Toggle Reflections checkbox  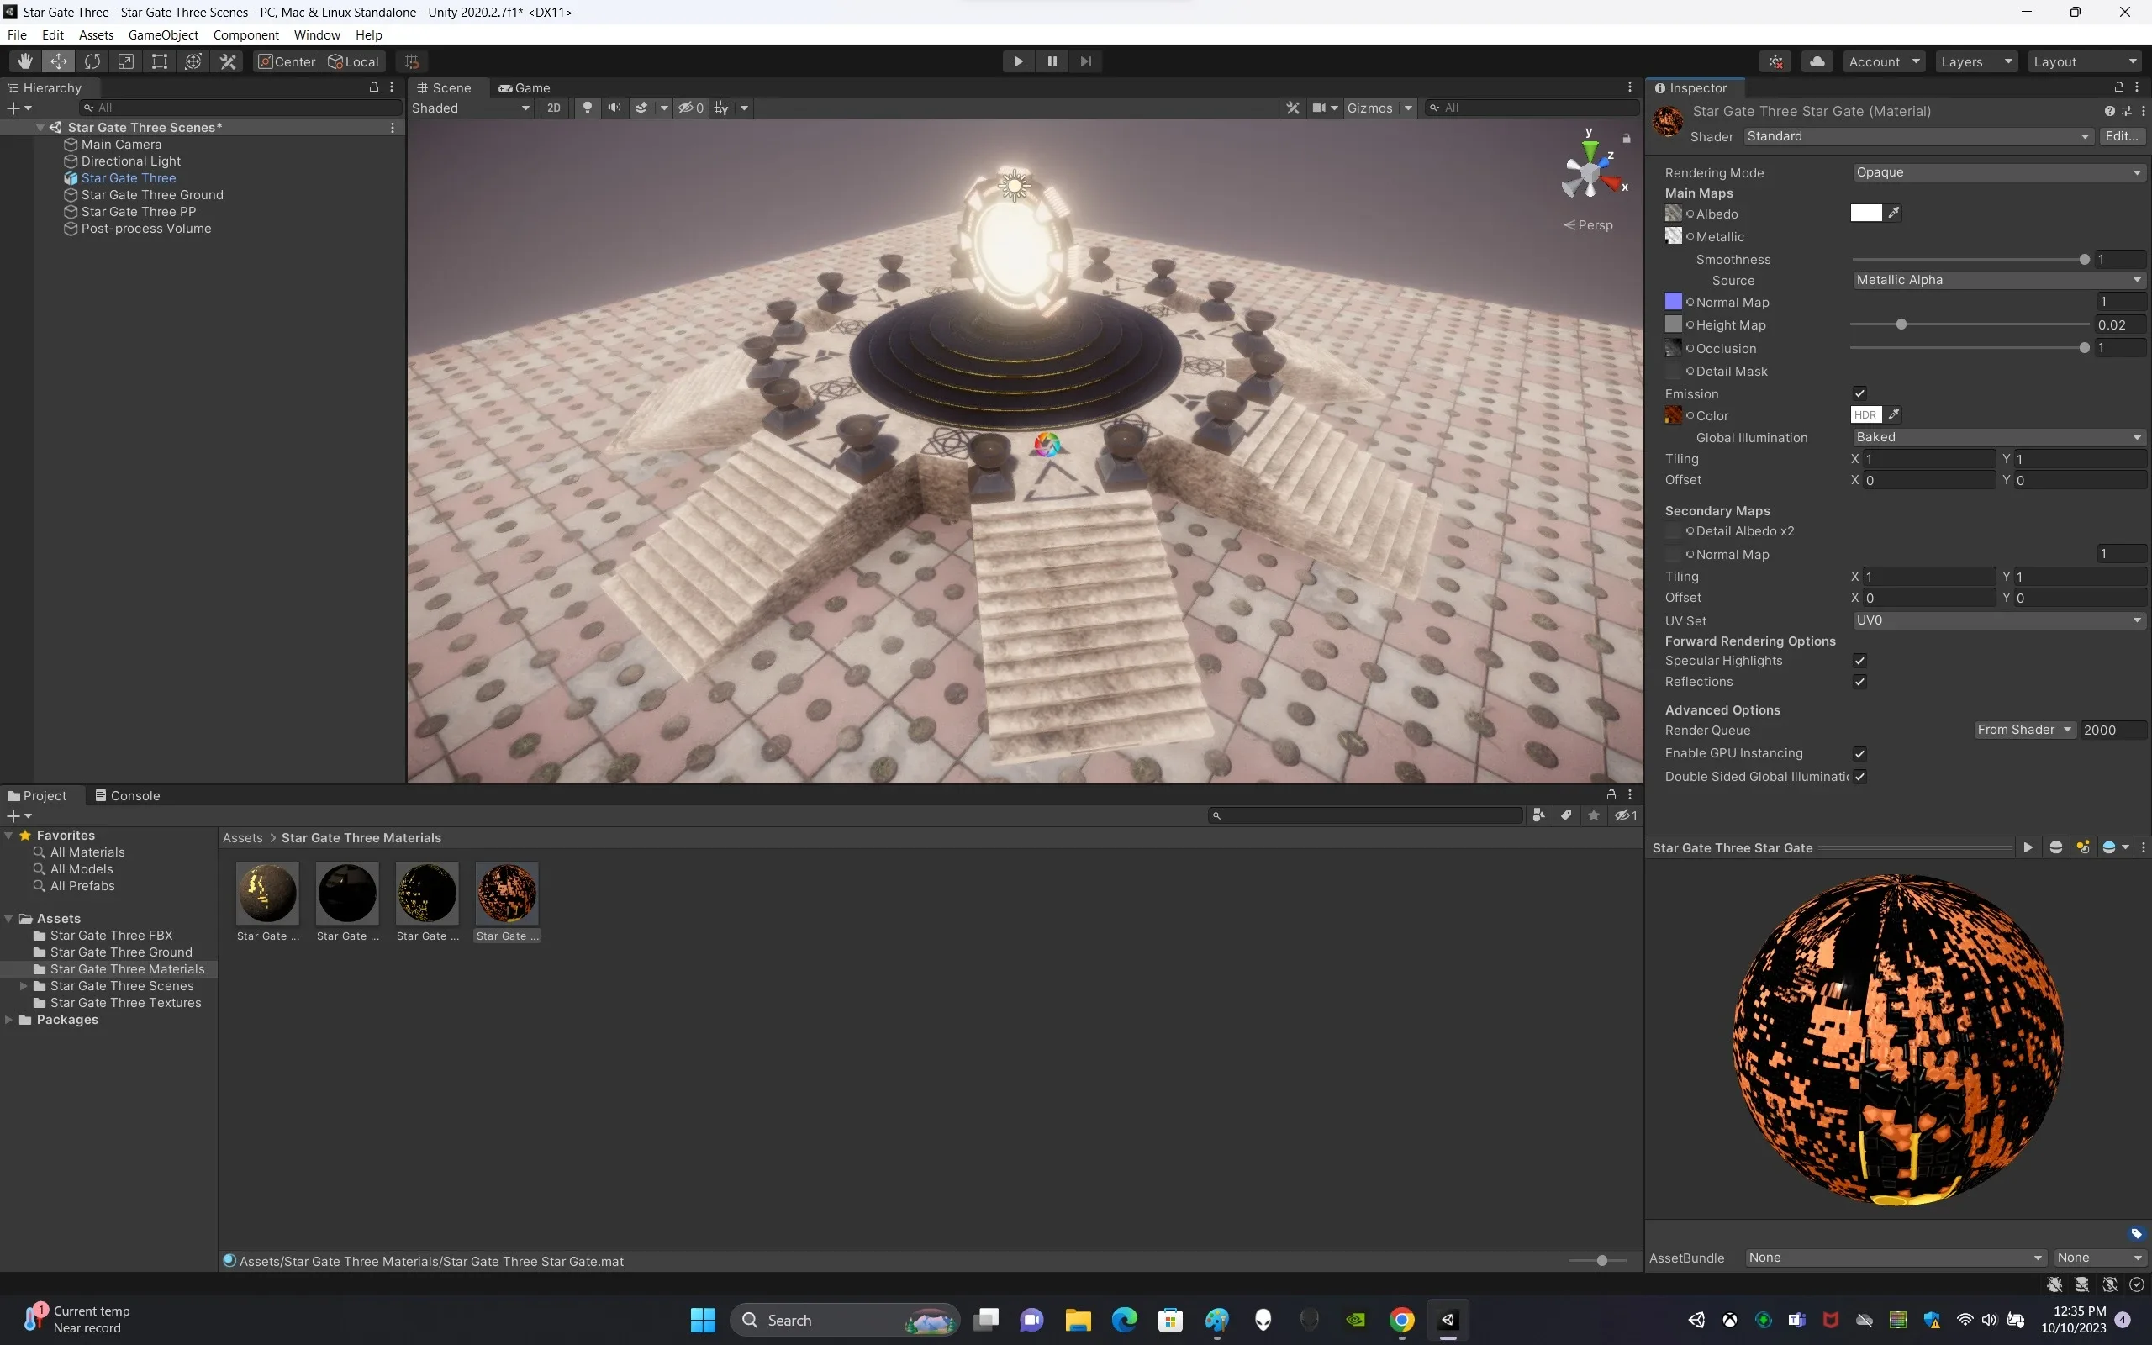1859,682
